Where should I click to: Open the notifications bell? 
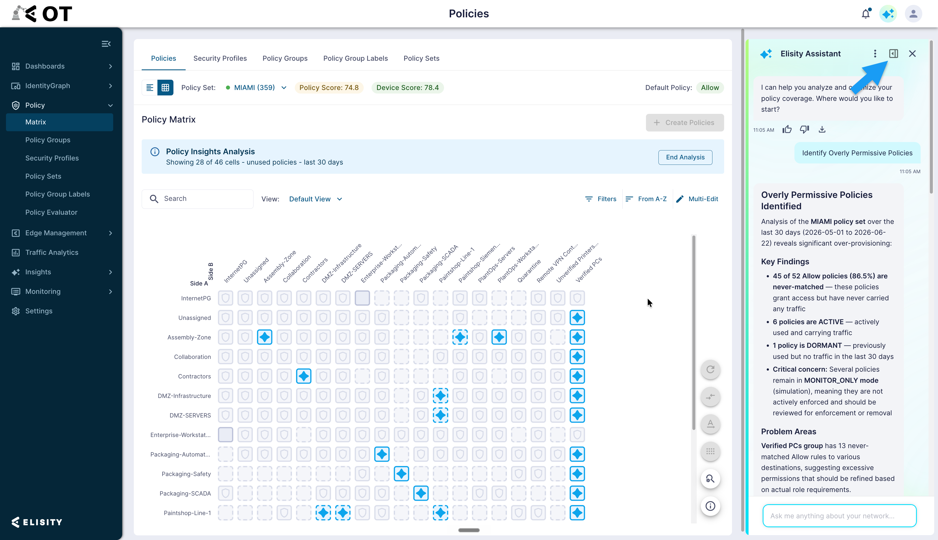click(x=866, y=14)
